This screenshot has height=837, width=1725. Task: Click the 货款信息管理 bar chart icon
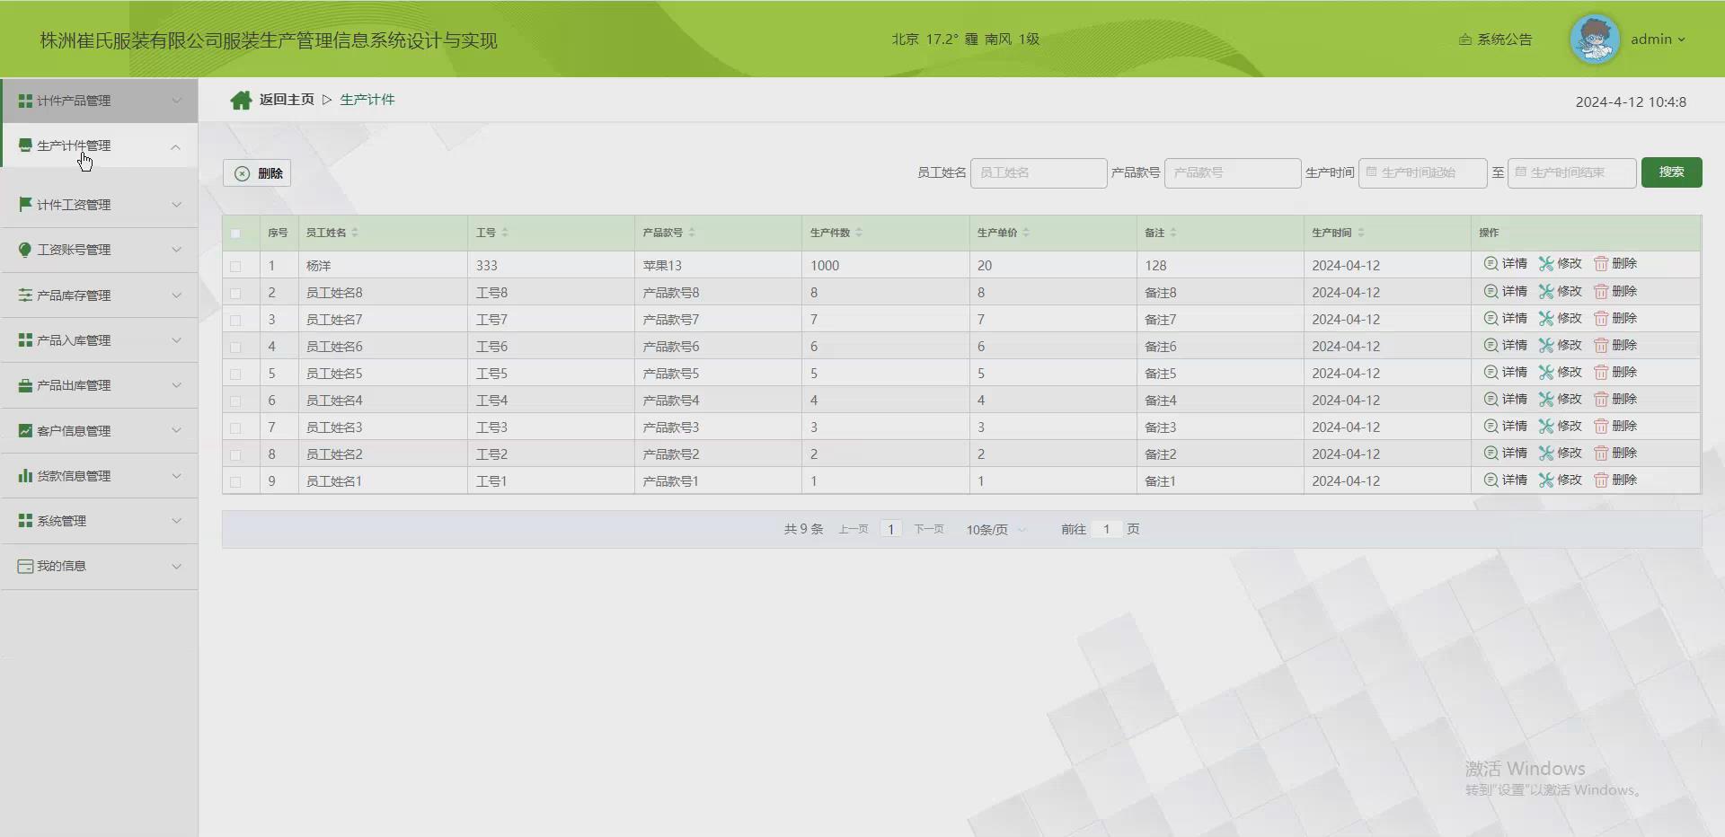25,475
